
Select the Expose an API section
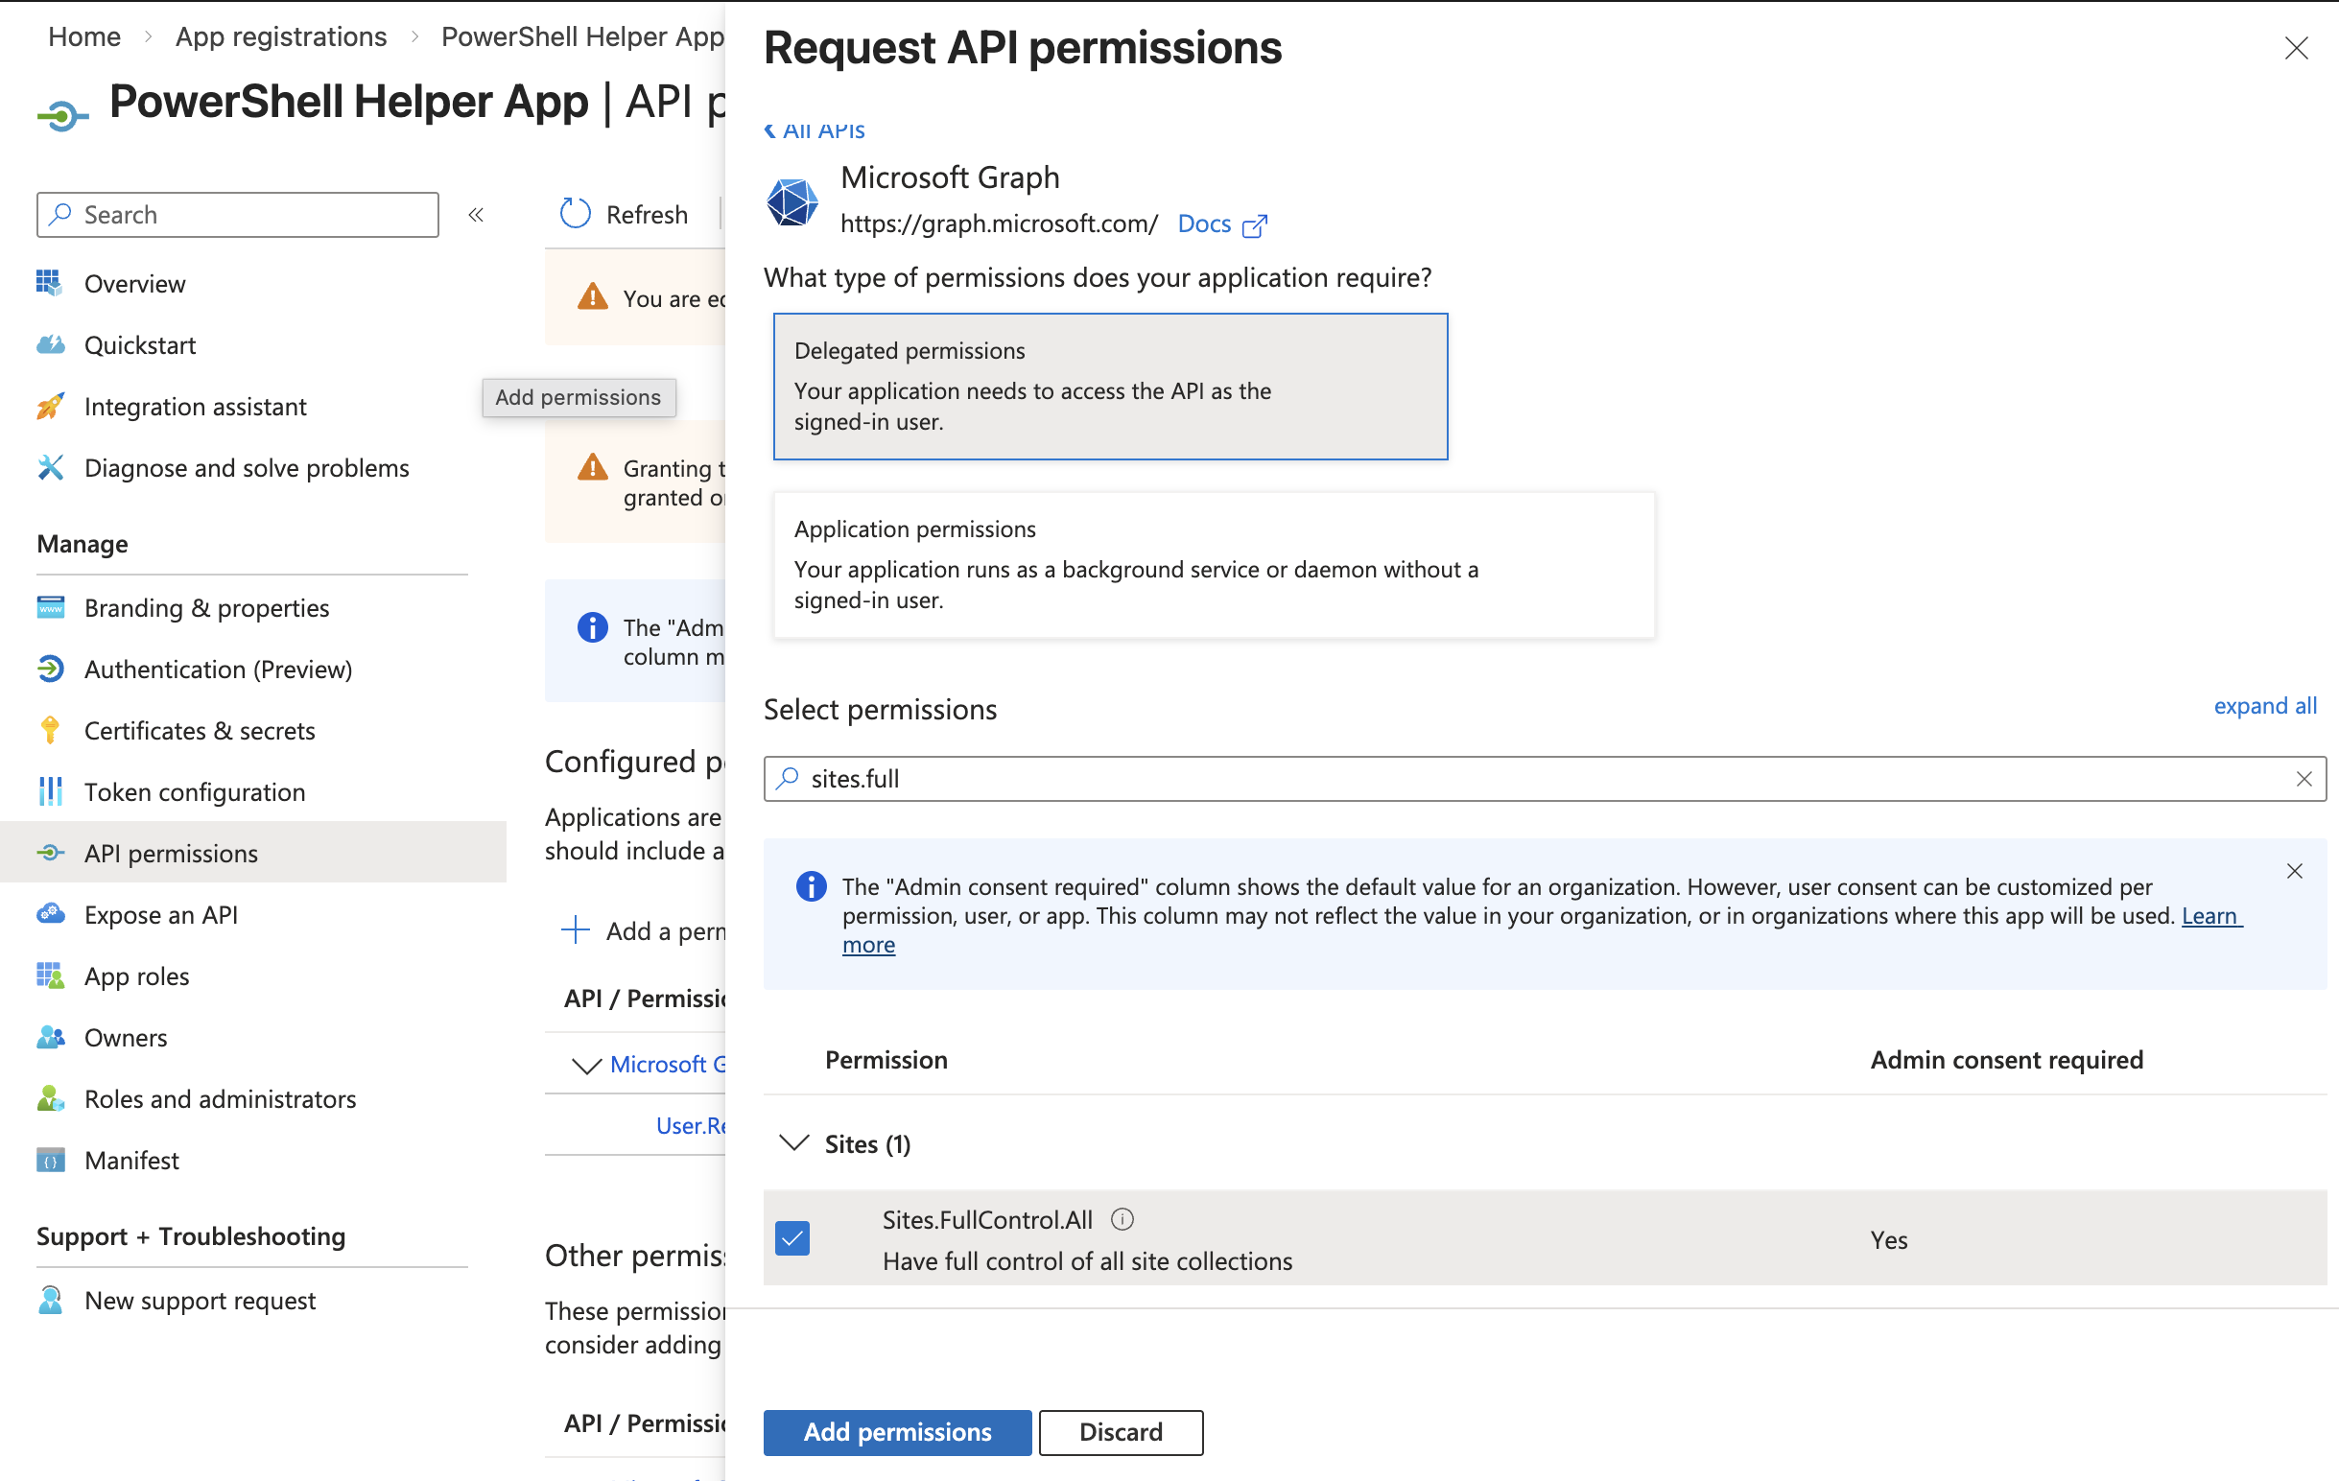click(x=160, y=914)
